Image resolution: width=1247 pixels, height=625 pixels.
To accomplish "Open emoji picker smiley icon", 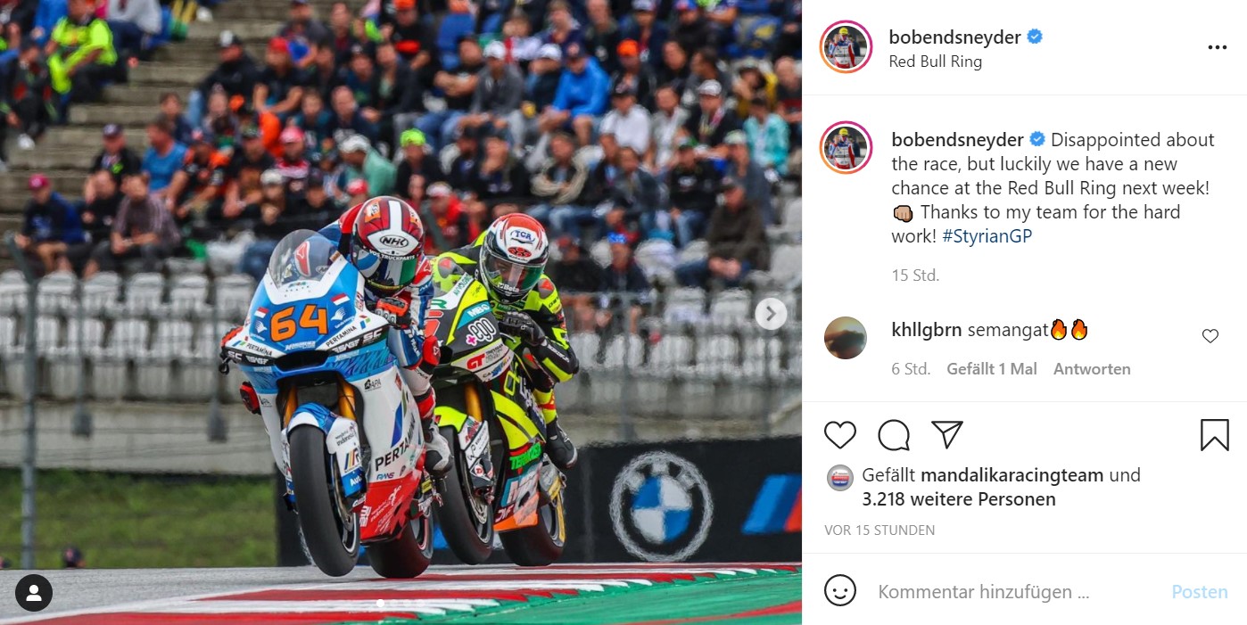I will tap(840, 590).
